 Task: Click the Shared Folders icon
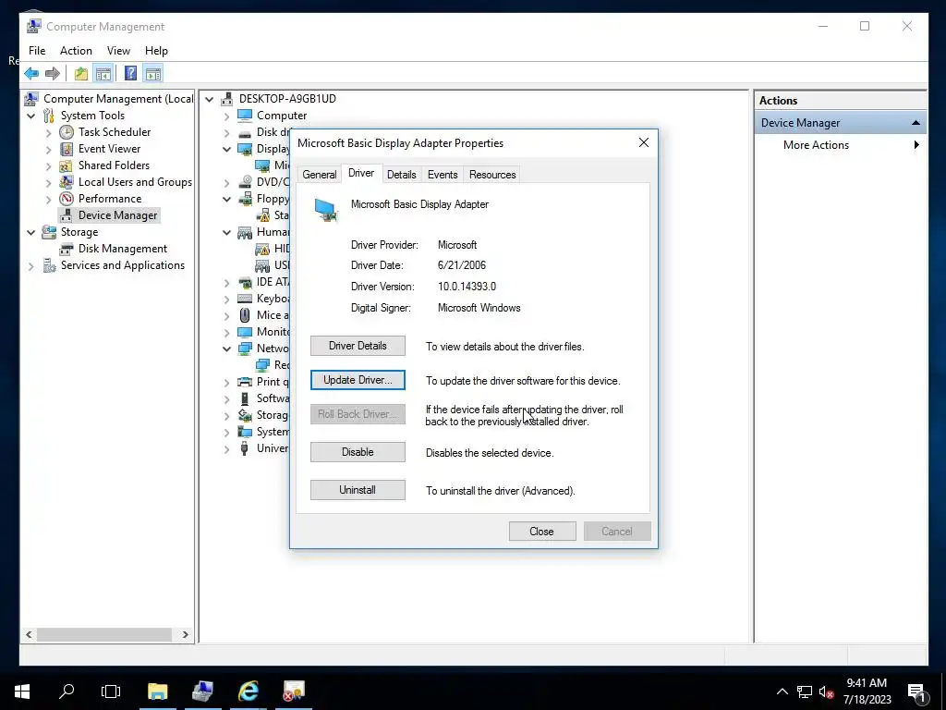[67, 165]
